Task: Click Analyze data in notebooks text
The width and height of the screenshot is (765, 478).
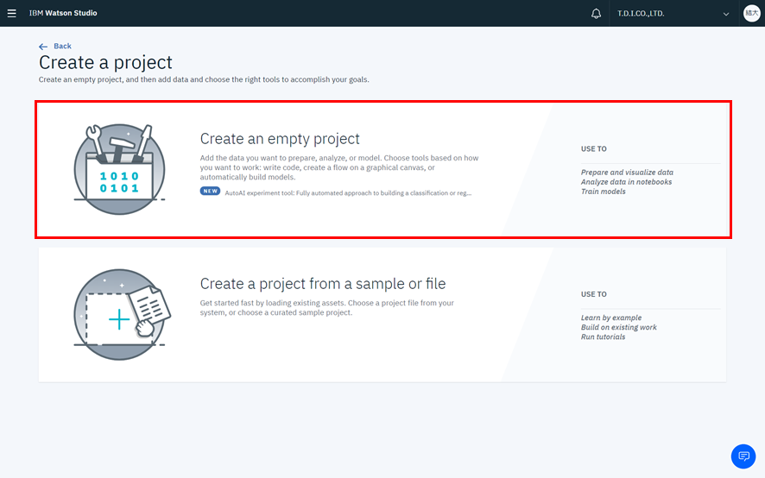Action: click(x=626, y=182)
